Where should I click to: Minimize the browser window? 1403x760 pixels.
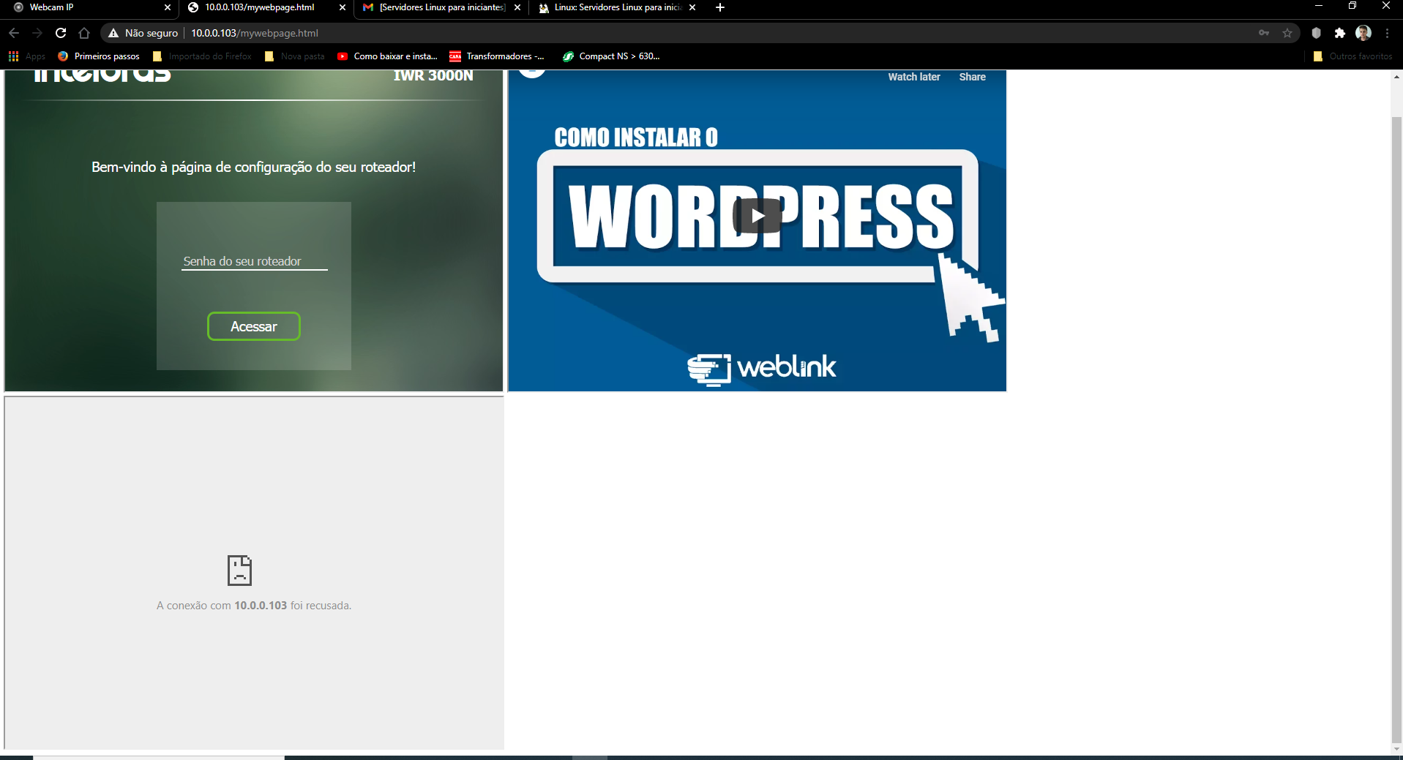tap(1319, 7)
